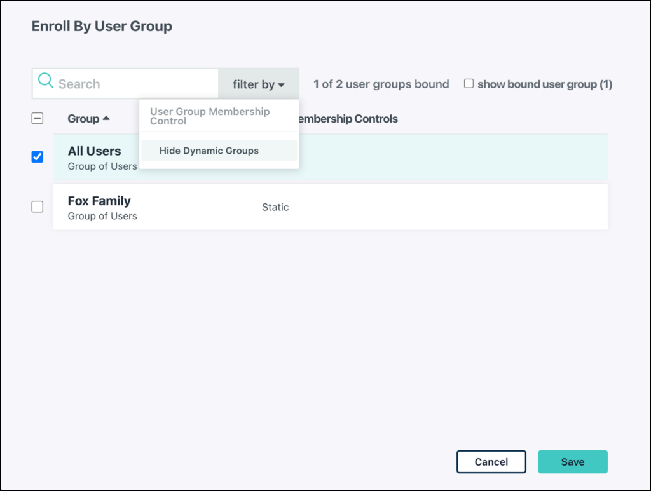This screenshot has height=491, width=651.
Task: Click the chevron on the filter by control
Action: (x=282, y=83)
